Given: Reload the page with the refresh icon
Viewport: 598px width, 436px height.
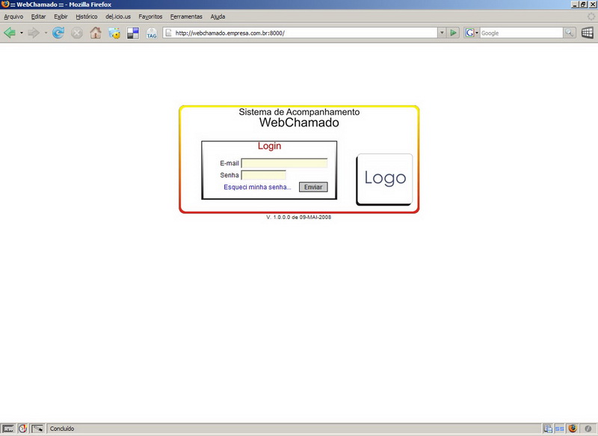Looking at the screenshot, I should 58,33.
